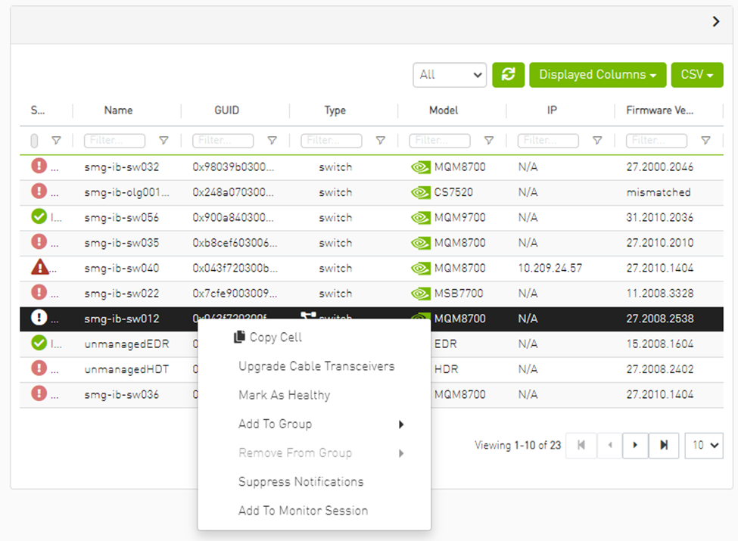Choose Upgrade Cable Transceivers from context menu
Image resolution: width=738 pixels, height=541 pixels.
pos(316,366)
